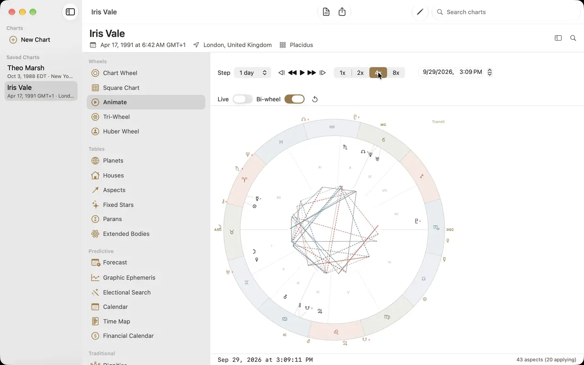The height and width of the screenshot is (365, 584).
Task: Open the document report icon in toolbar
Action: coord(326,12)
